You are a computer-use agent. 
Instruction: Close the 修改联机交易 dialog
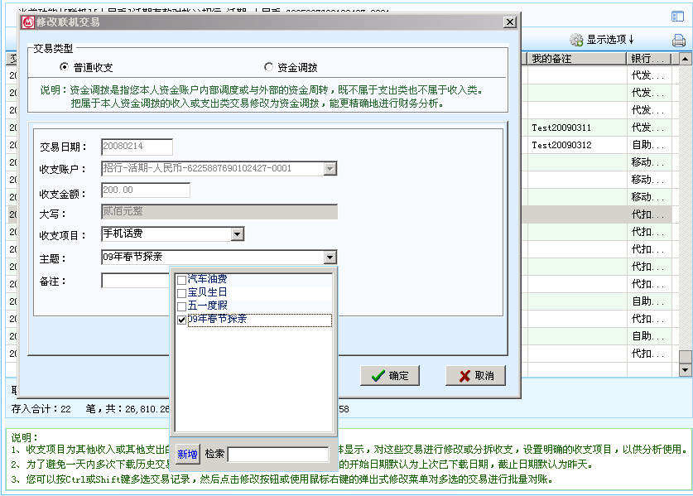(x=509, y=22)
